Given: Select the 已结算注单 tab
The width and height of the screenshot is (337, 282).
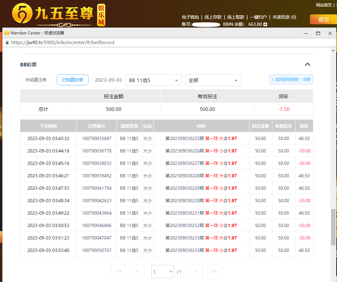Looking at the screenshot, I should pyautogui.click(x=73, y=80).
